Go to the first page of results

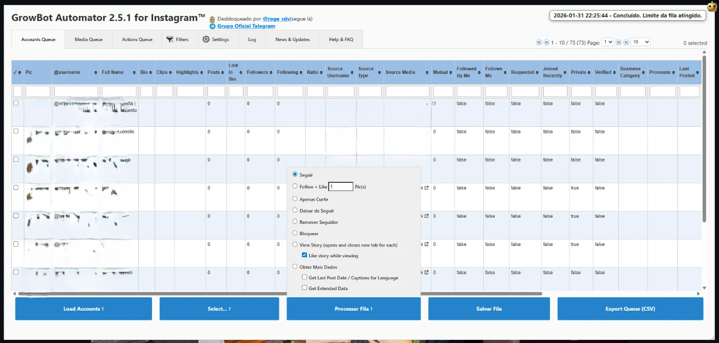pyautogui.click(x=539, y=42)
